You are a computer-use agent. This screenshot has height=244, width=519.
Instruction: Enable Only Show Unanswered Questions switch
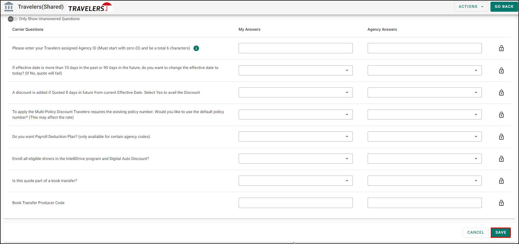(13, 19)
